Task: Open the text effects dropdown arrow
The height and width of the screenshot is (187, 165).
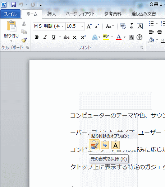Action: pyautogui.click(x=100, y=37)
